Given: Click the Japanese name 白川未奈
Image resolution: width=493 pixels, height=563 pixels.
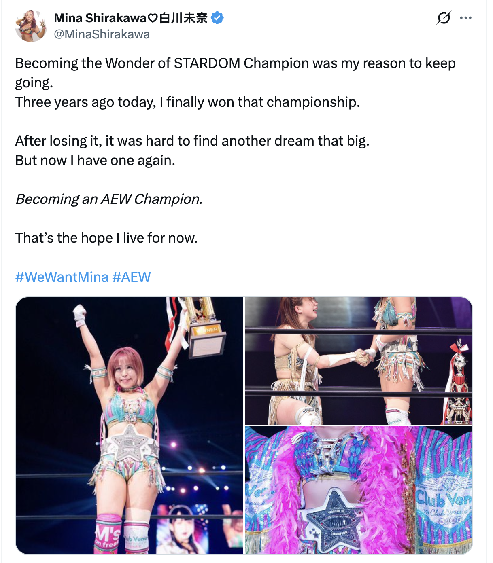Looking at the screenshot, I should click(183, 18).
